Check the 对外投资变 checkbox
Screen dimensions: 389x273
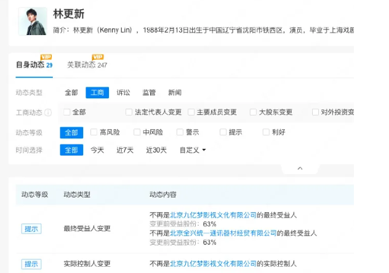(315, 113)
